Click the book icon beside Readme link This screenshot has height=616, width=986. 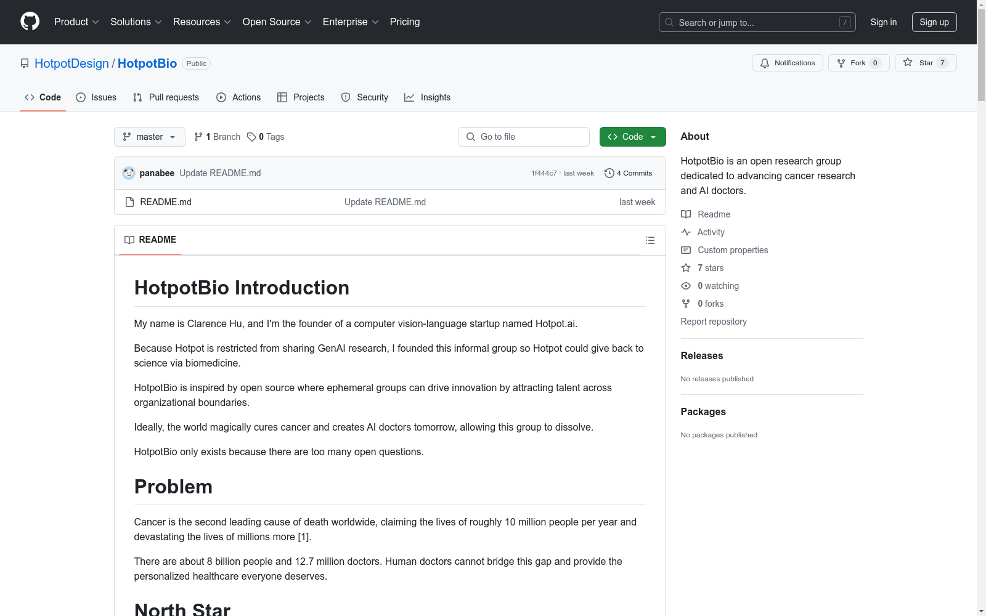point(686,214)
